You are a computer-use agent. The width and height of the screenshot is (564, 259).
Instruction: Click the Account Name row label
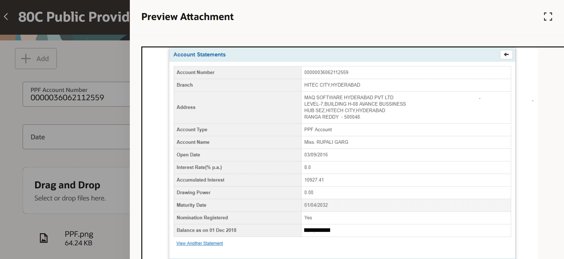pos(193,142)
